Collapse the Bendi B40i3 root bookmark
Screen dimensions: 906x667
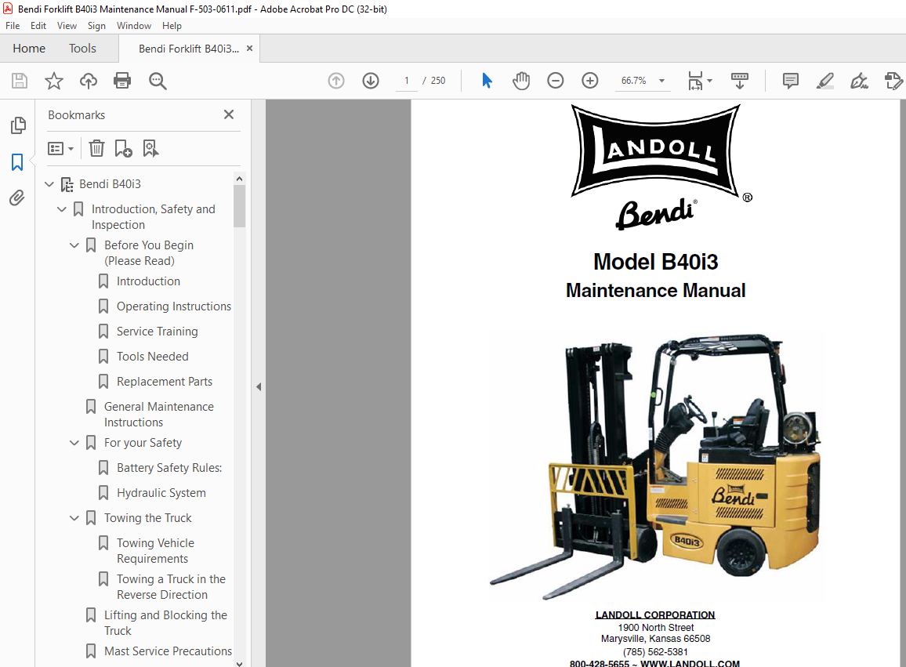click(49, 184)
